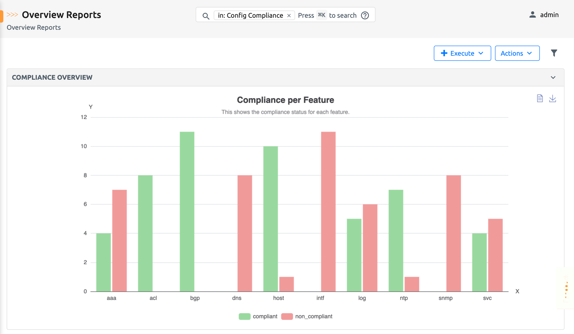Click the orange chevrons icon beside Overview Reports
Screen dimensions: 574x334
click(12, 14)
